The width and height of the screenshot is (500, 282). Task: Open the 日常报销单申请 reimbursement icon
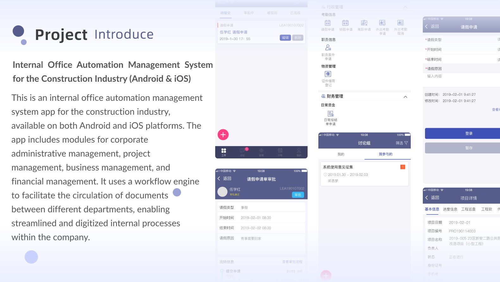click(330, 114)
